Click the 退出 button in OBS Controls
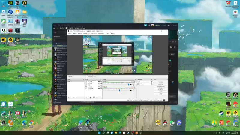The height and width of the screenshot is (135, 240). pyautogui.click(x=160, y=94)
